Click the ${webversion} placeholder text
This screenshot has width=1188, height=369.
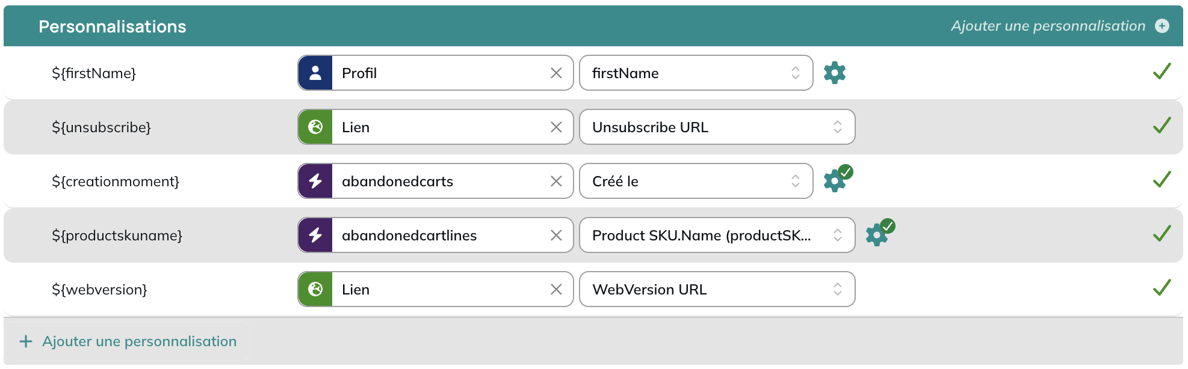pos(99,290)
